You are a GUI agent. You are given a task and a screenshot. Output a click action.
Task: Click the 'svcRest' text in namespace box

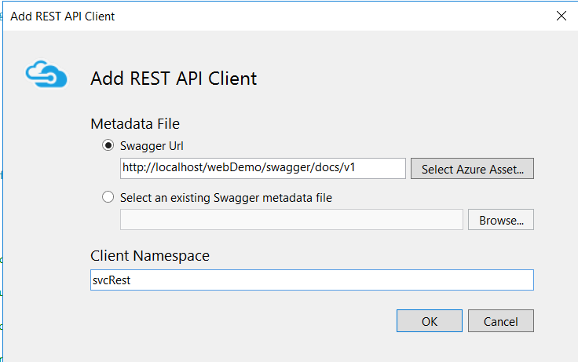(112, 280)
